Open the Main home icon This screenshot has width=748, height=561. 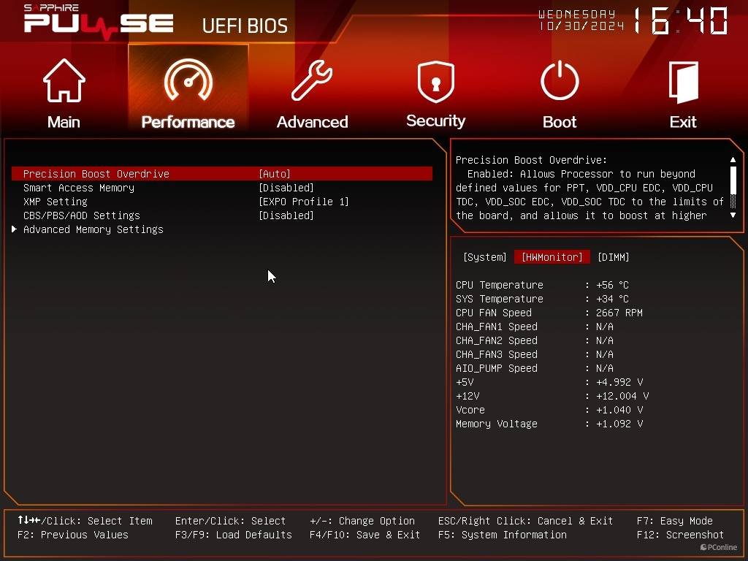(x=64, y=82)
